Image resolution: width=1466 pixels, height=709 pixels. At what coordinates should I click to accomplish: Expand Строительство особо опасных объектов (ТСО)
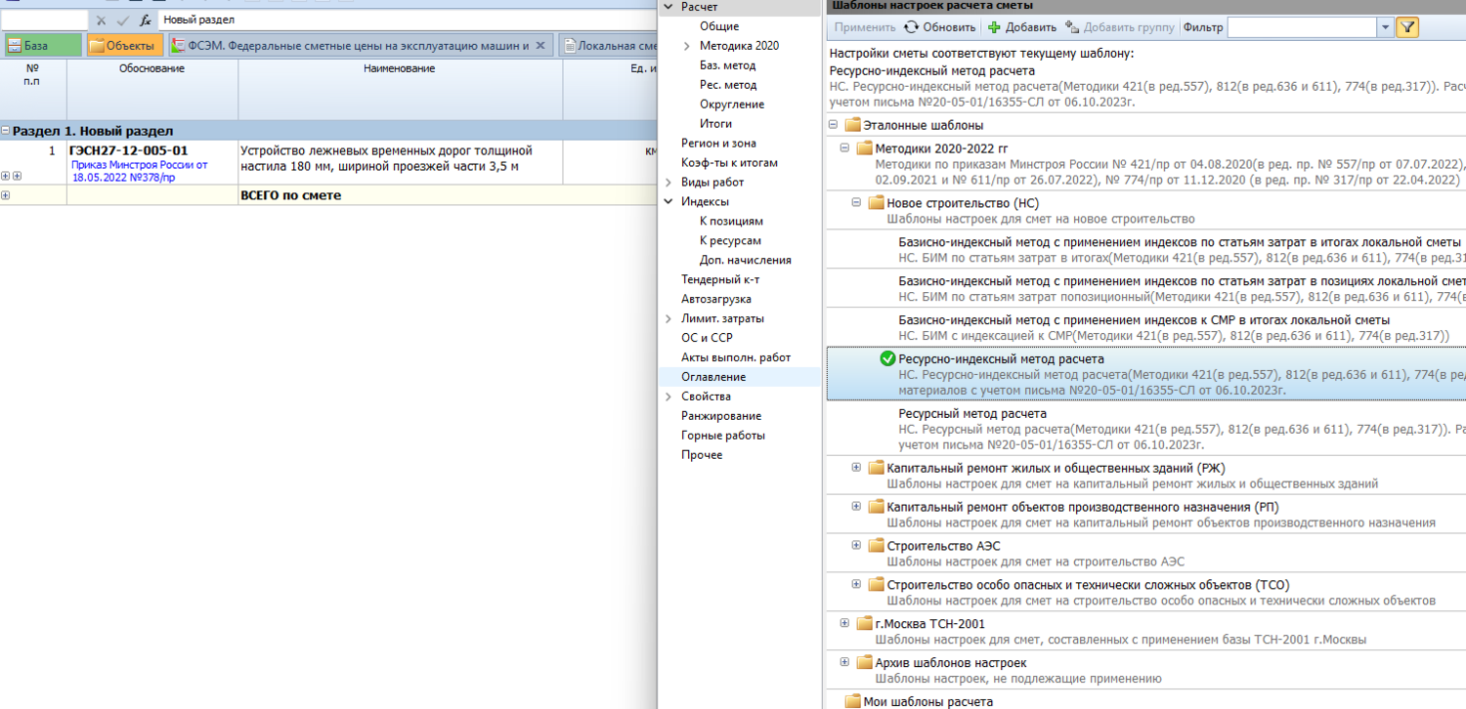856,584
